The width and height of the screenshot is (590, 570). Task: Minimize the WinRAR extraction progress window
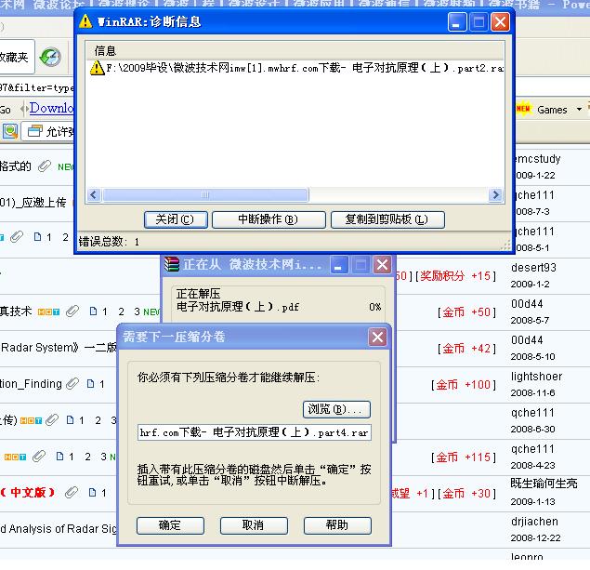(x=338, y=265)
